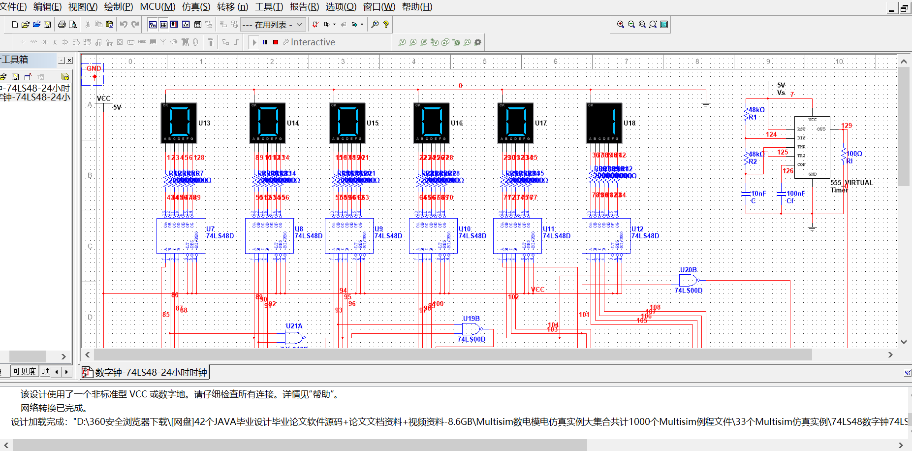Toggle the Design Toolbox panel

[x=153, y=24]
